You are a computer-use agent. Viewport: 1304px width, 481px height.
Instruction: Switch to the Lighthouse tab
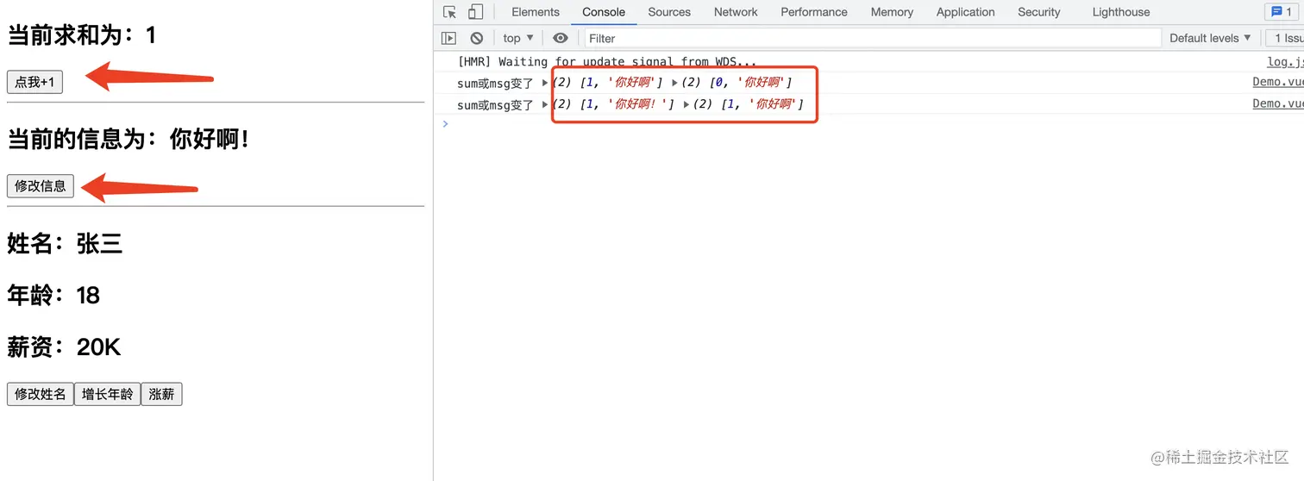click(1121, 12)
